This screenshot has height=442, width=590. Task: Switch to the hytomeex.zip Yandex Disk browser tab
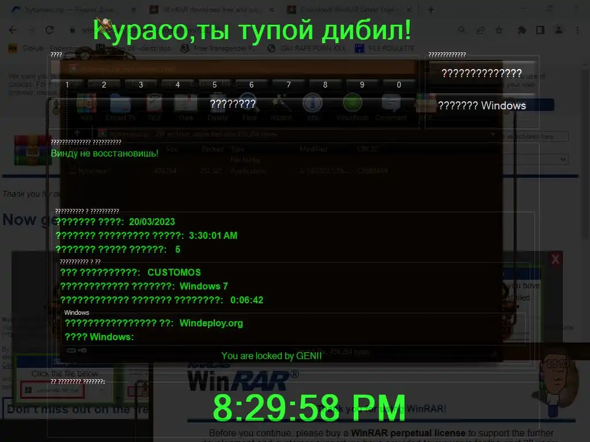(x=73, y=10)
